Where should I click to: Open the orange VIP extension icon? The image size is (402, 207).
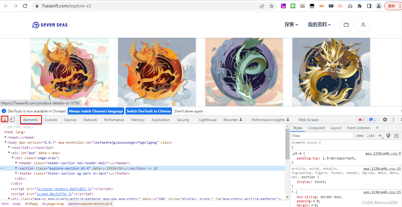[x=322, y=6]
